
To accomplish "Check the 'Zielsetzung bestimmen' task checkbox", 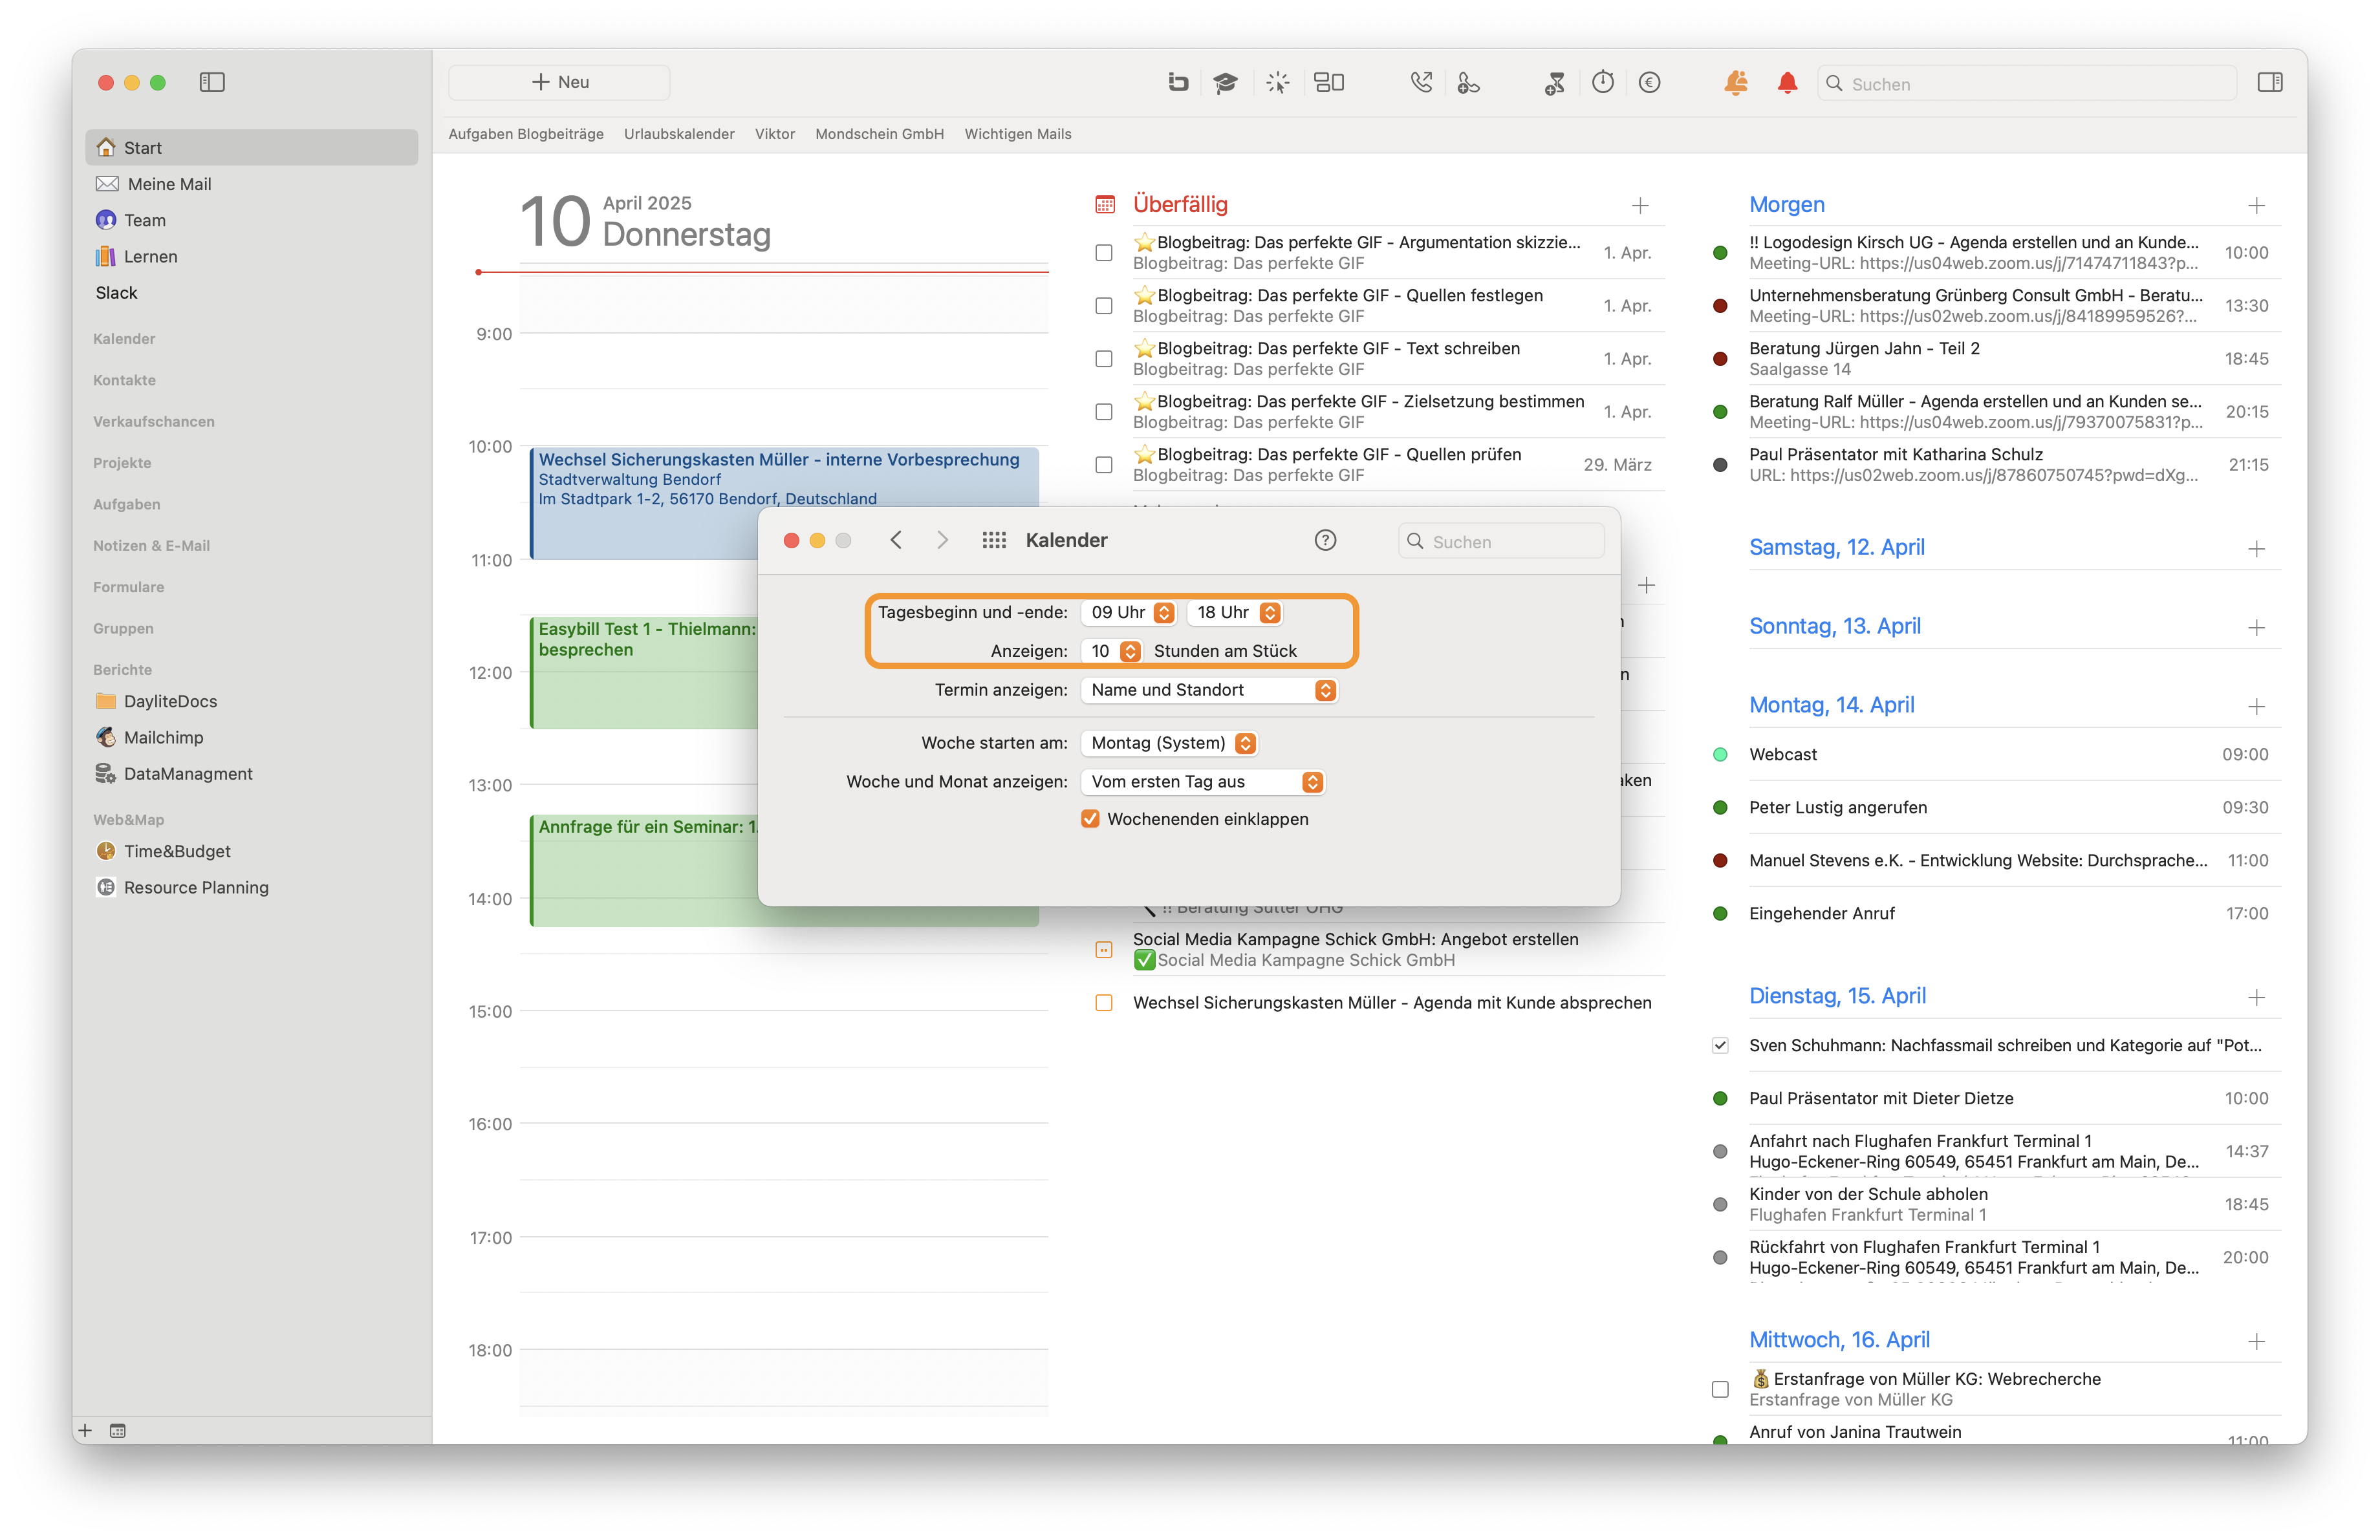I will click(1104, 412).
